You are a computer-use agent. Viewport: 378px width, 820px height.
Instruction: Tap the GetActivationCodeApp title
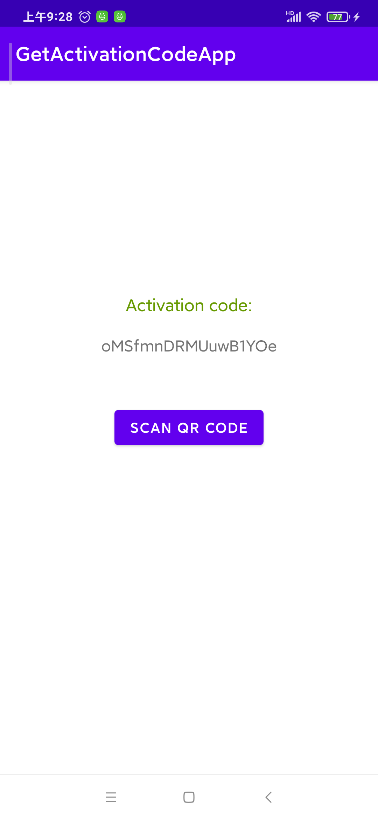126,54
